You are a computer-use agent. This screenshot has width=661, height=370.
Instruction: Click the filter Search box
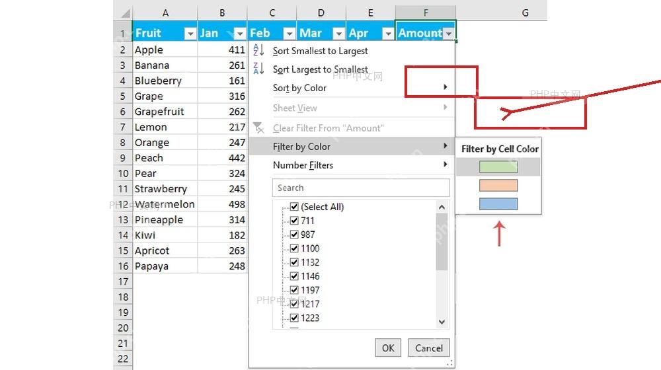[x=361, y=188]
